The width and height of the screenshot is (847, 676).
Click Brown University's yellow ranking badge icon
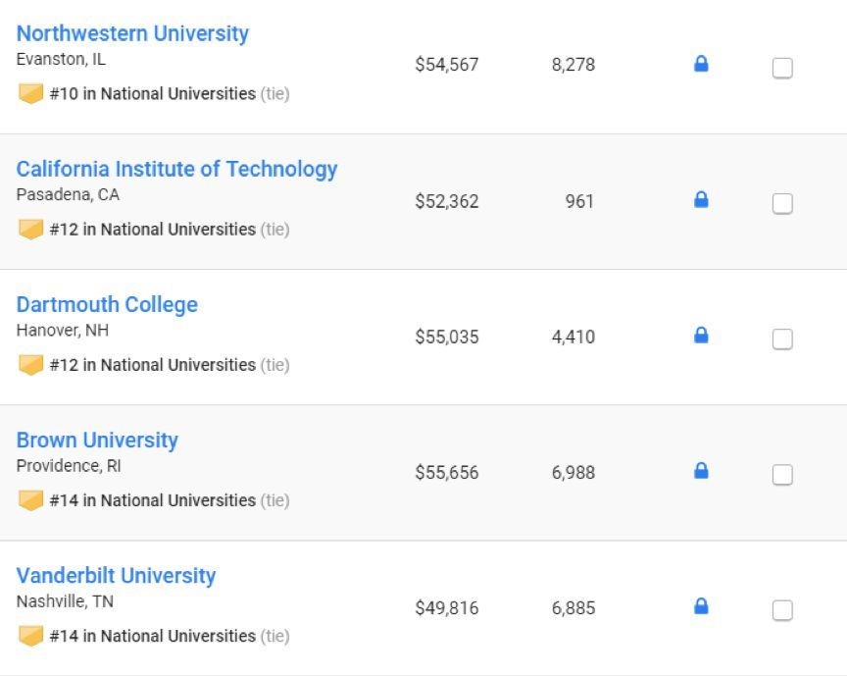point(30,500)
